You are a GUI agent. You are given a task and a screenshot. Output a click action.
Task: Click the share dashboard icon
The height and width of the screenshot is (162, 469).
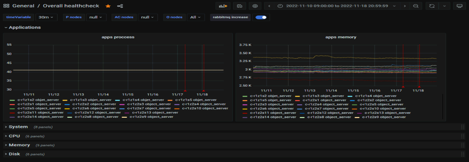[x=120, y=6]
